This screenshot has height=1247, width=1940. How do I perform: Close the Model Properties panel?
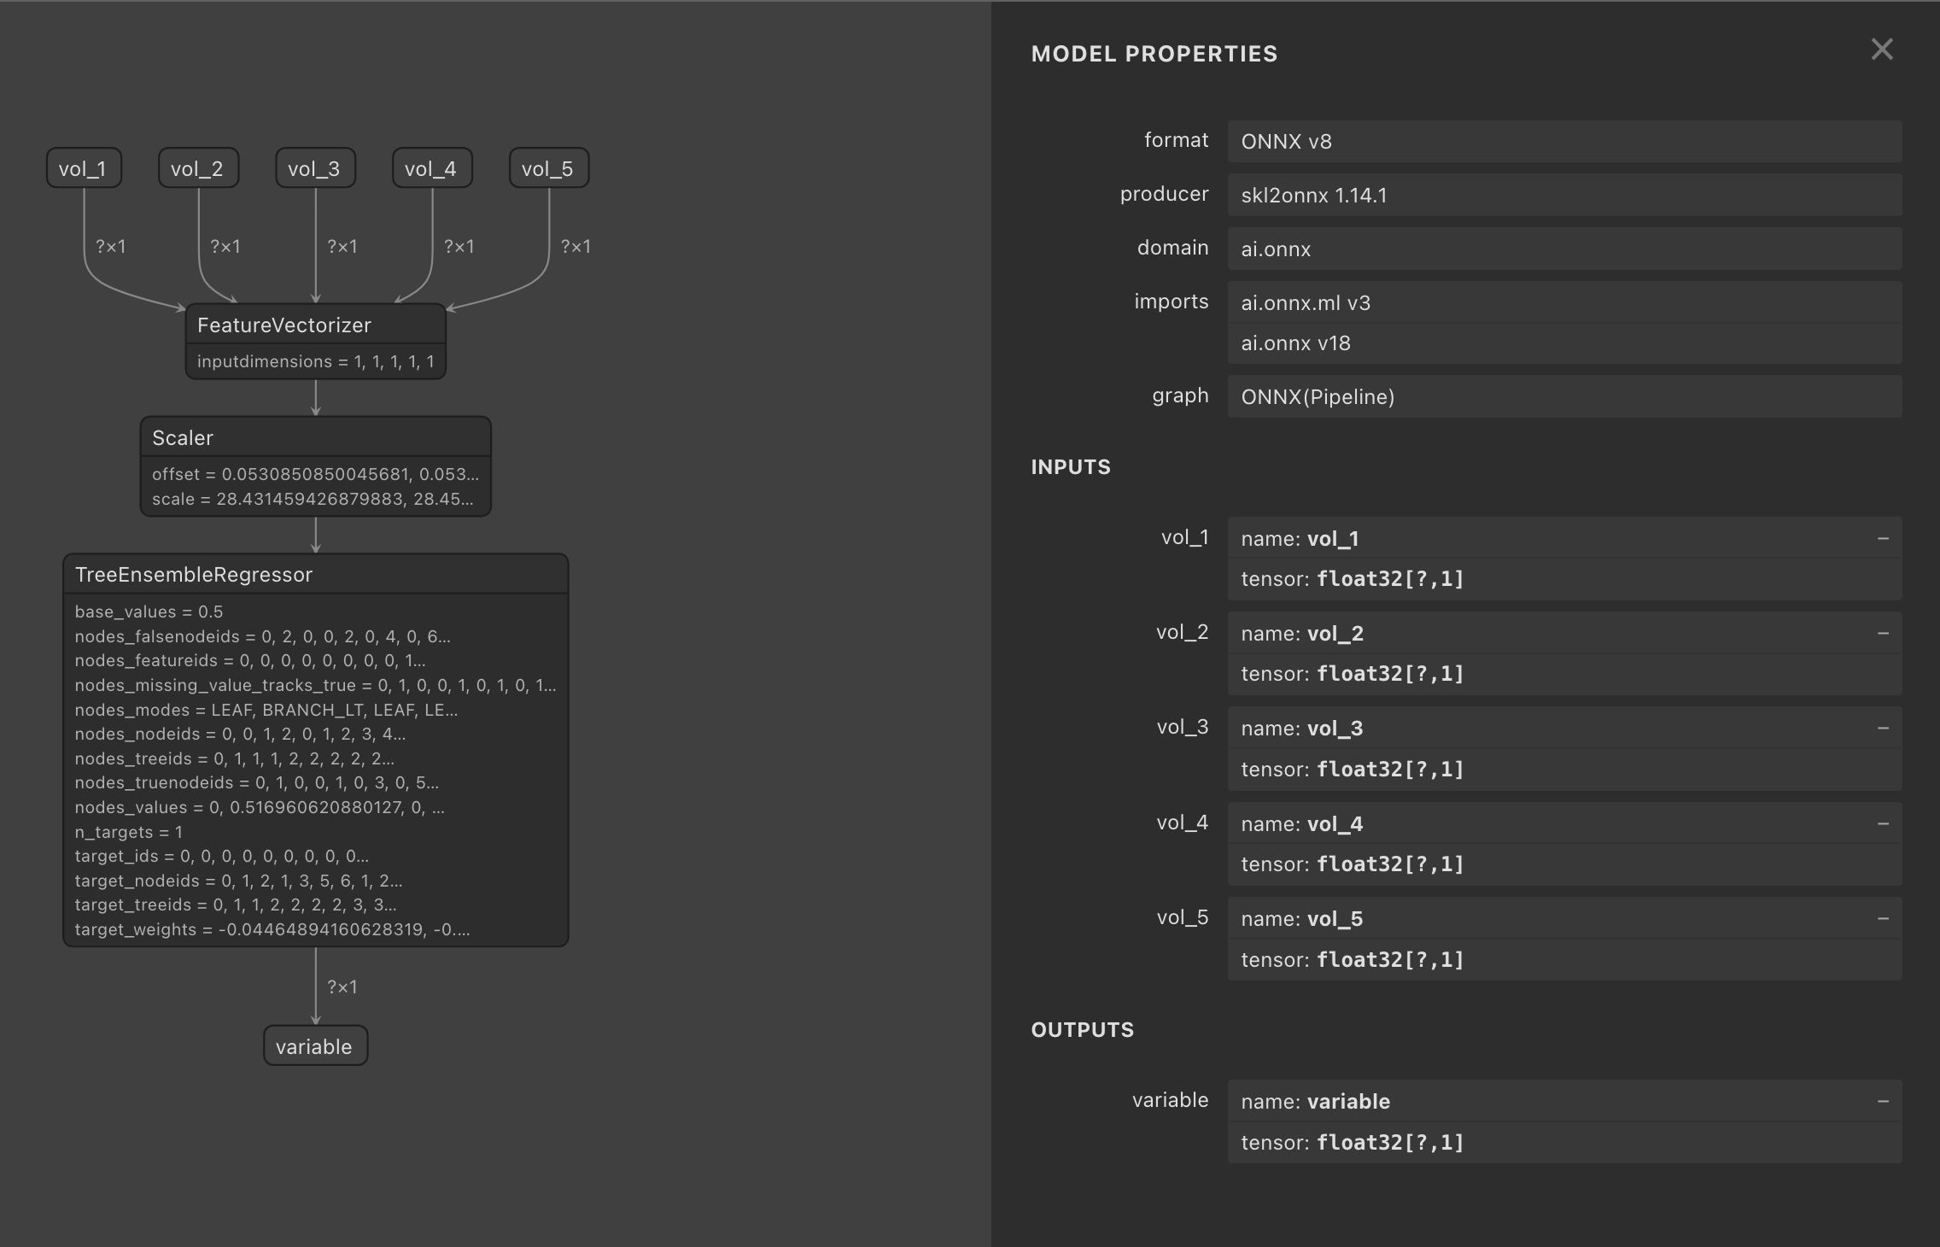click(1882, 50)
